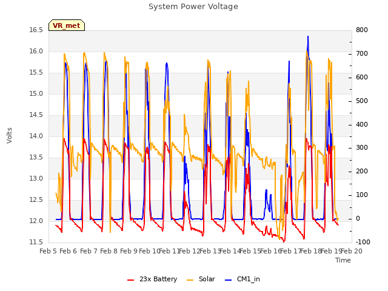
Task: Click the '-100' right axis value
Action: [x=363, y=242]
